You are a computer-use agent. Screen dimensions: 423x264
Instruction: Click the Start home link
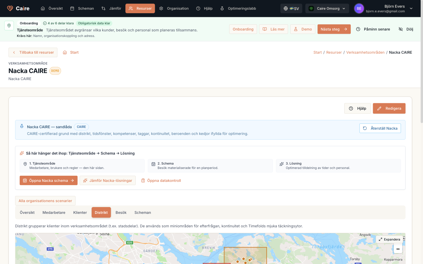(71, 53)
